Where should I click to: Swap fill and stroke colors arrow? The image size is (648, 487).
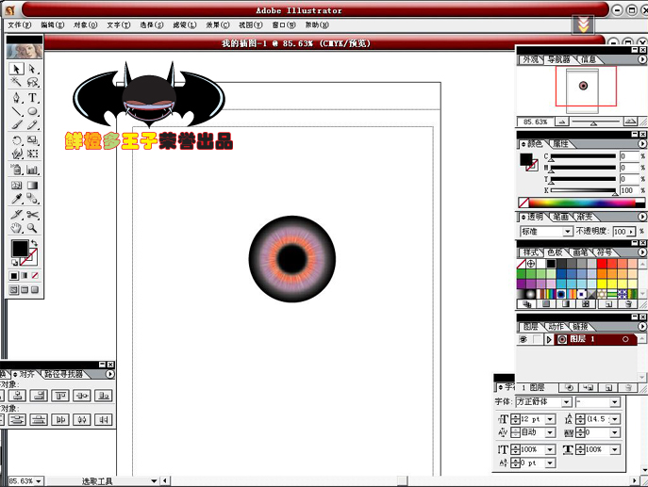click(x=34, y=243)
